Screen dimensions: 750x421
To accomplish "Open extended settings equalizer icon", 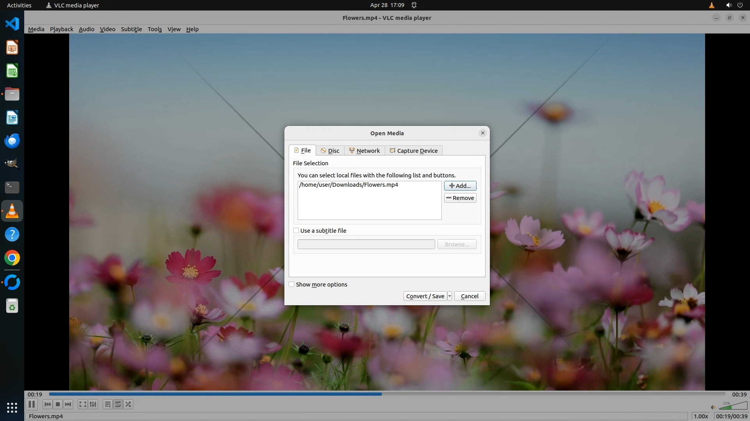I will [93, 404].
